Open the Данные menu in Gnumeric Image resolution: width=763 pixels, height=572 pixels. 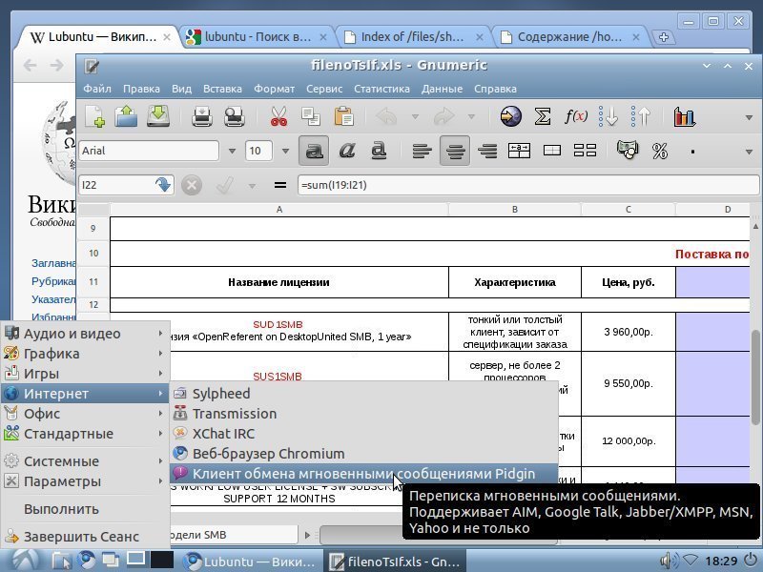coord(445,88)
